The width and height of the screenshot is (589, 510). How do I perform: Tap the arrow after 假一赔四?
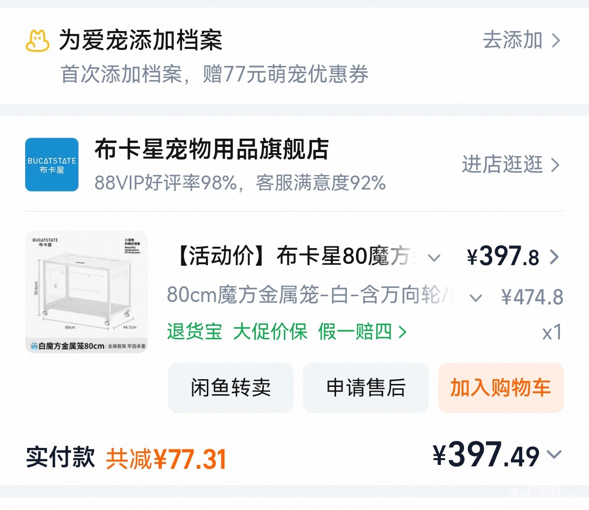pos(402,332)
